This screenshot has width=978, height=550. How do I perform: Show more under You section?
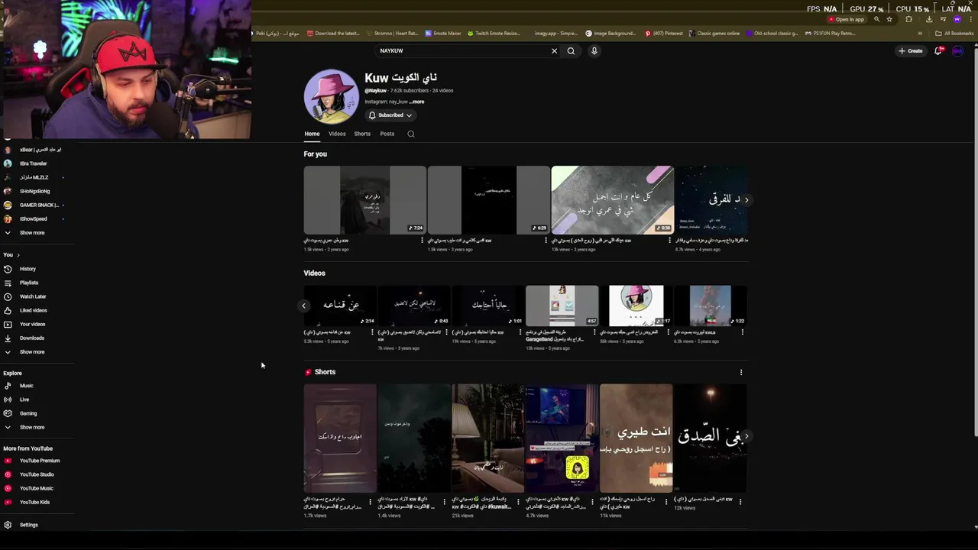[x=31, y=352]
